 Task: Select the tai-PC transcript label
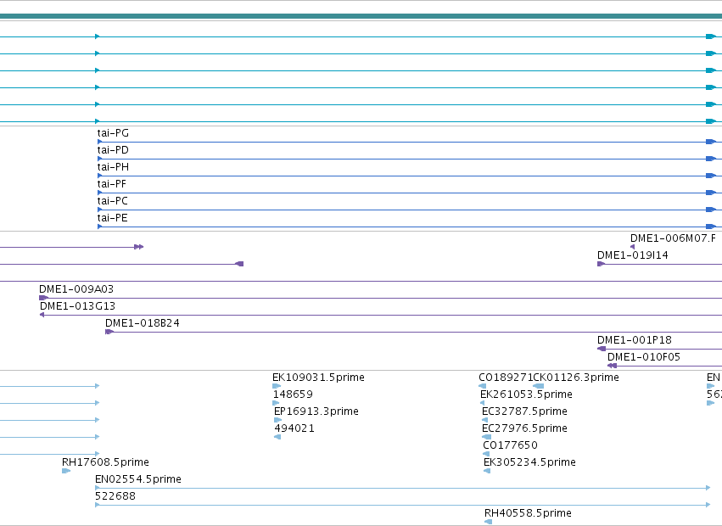112,201
